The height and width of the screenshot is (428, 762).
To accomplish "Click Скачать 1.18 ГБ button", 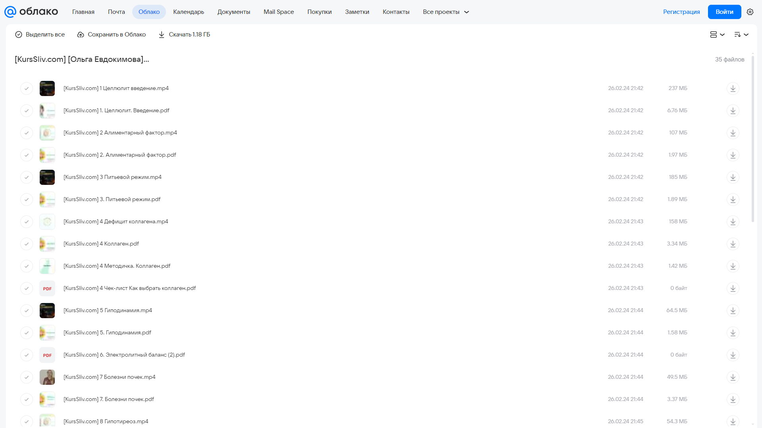I will tap(184, 35).
